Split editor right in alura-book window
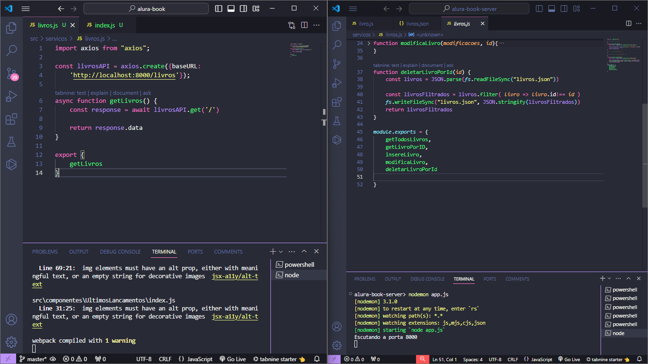The height and width of the screenshot is (364, 648). pyautogui.click(x=304, y=25)
